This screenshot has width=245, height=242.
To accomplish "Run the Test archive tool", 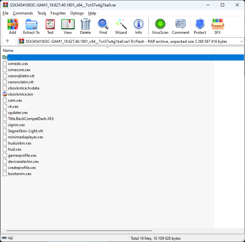I will point(50,24).
